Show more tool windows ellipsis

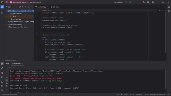tap(2, 17)
